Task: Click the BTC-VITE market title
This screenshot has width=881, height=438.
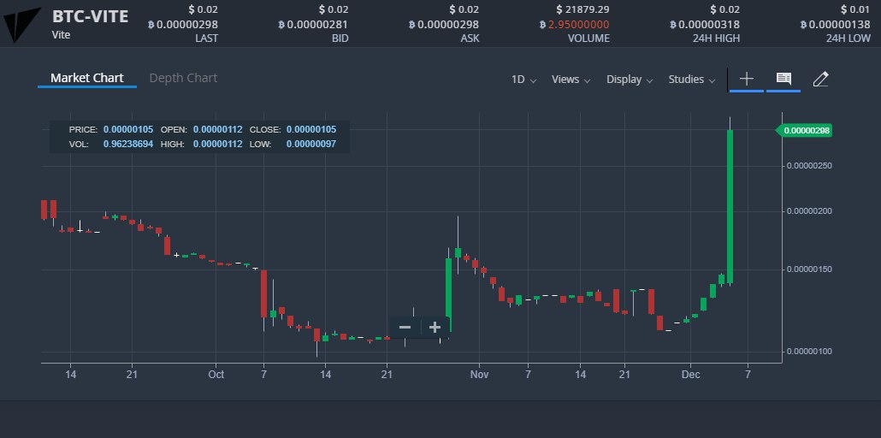Action: (x=90, y=15)
